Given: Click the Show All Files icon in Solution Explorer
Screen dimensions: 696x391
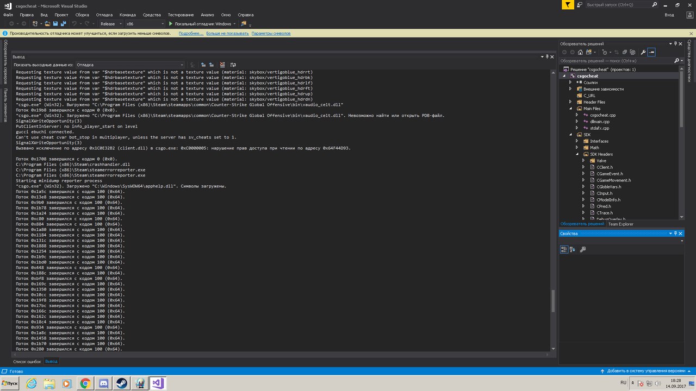Looking at the screenshot, I should [632, 52].
